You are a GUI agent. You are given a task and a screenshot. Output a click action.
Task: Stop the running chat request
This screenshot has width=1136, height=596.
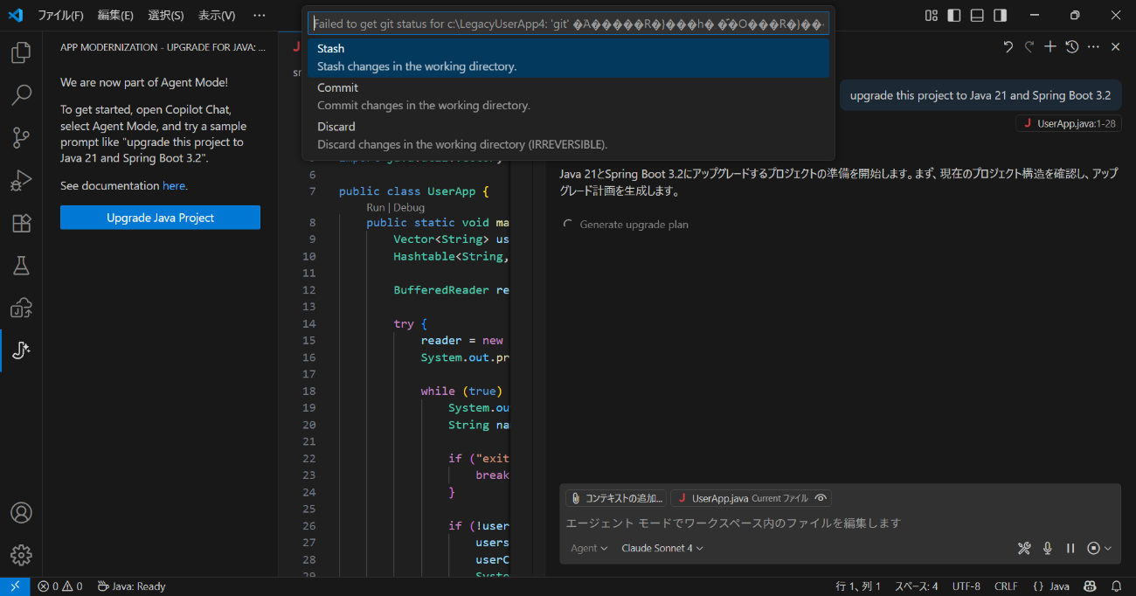(1093, 549)
